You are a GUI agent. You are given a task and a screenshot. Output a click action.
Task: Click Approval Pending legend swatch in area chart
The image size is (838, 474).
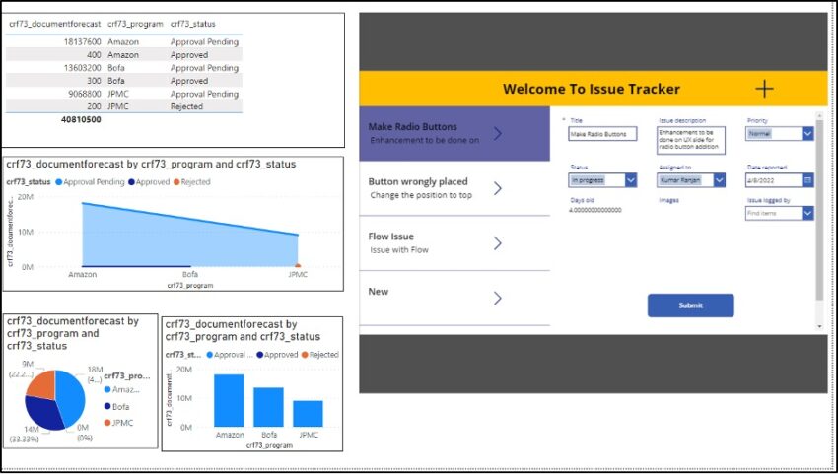[x=59, y=181]
